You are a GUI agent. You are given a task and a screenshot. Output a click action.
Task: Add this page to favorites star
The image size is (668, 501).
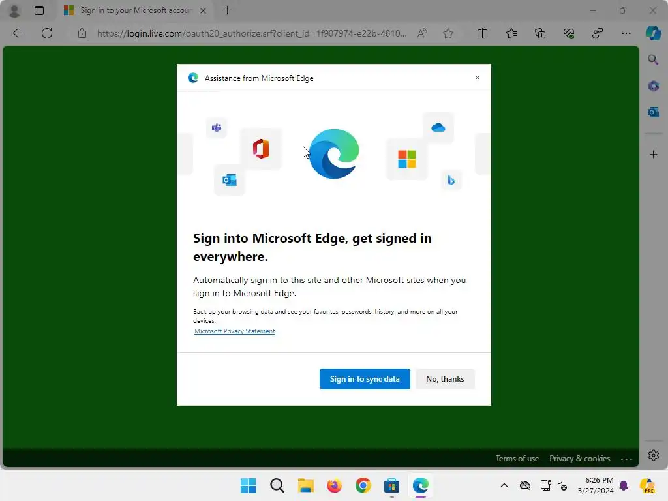(448, 33)
